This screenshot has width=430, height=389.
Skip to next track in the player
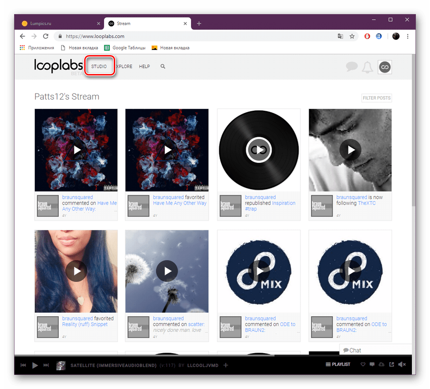pyautogui.click(x=46, y=365)
